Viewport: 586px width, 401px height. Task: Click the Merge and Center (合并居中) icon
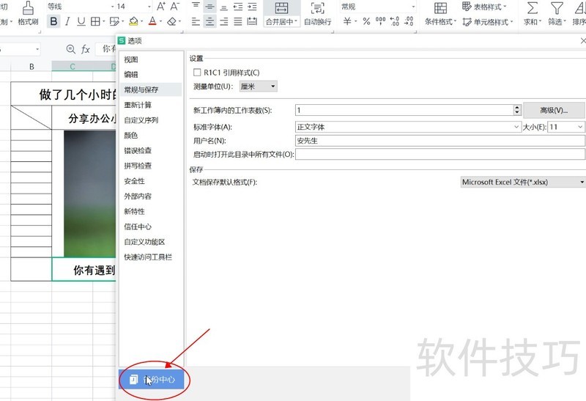pyautogui.click(x=281, y=8)
